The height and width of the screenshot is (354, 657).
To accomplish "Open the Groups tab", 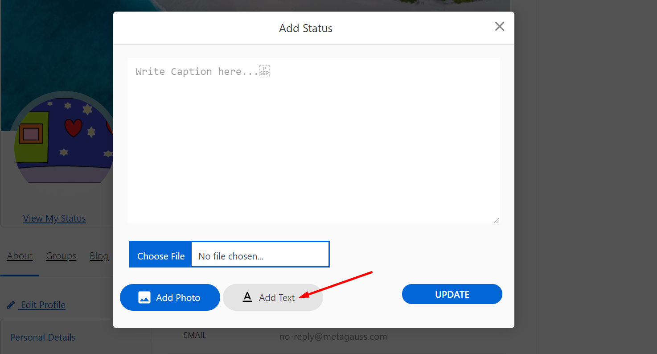I will tap(61, 256).
